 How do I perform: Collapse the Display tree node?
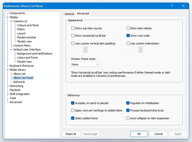[7, 17]
